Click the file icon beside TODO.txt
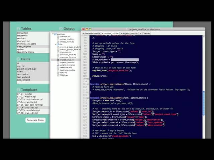This screenshot has width=214, height=160. pyautogui.click(x=58, y=75)
